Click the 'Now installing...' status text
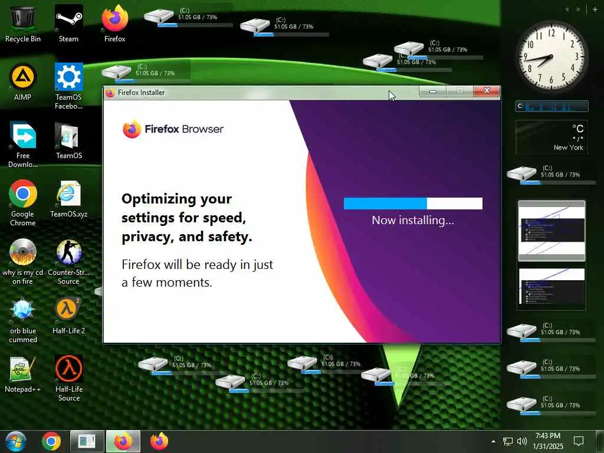This screenshot has height=453, width=604. click(413, 221)
